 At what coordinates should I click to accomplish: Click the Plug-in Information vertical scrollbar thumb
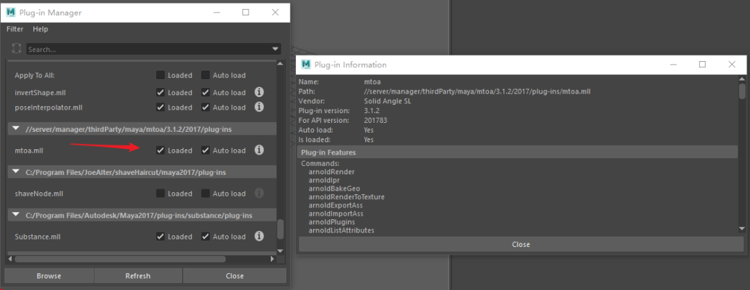[x=742, y=90]
